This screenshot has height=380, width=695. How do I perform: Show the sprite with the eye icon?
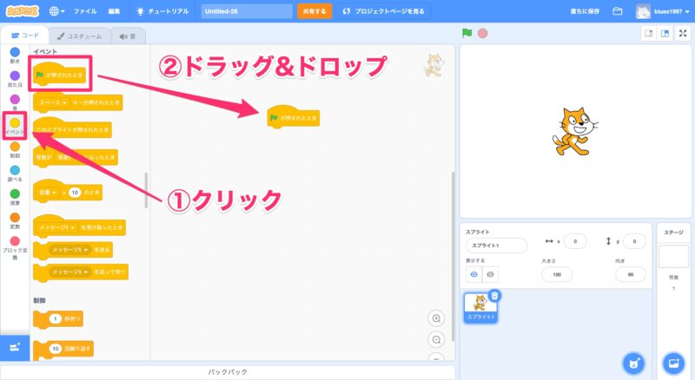click(x=474, y=274)
